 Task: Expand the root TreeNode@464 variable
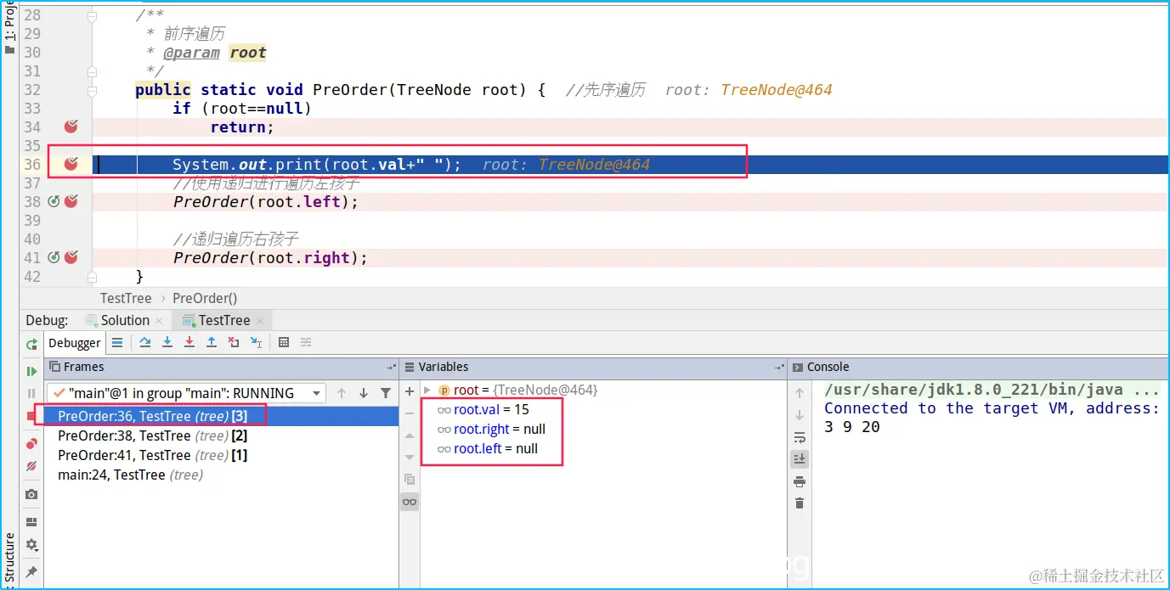pyautogui.click(x=427, y=390)
